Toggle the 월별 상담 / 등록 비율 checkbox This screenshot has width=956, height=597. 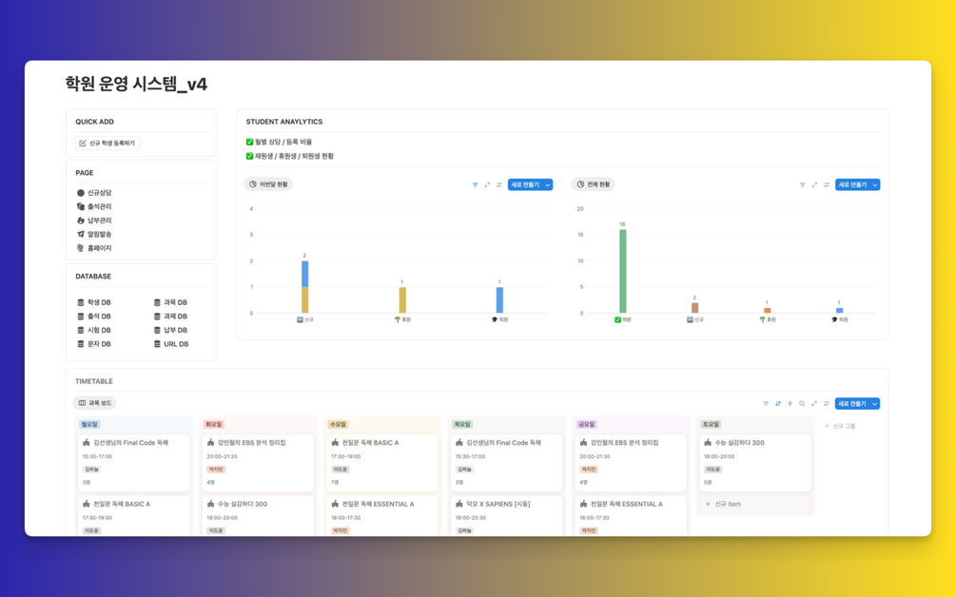[249, 142]
